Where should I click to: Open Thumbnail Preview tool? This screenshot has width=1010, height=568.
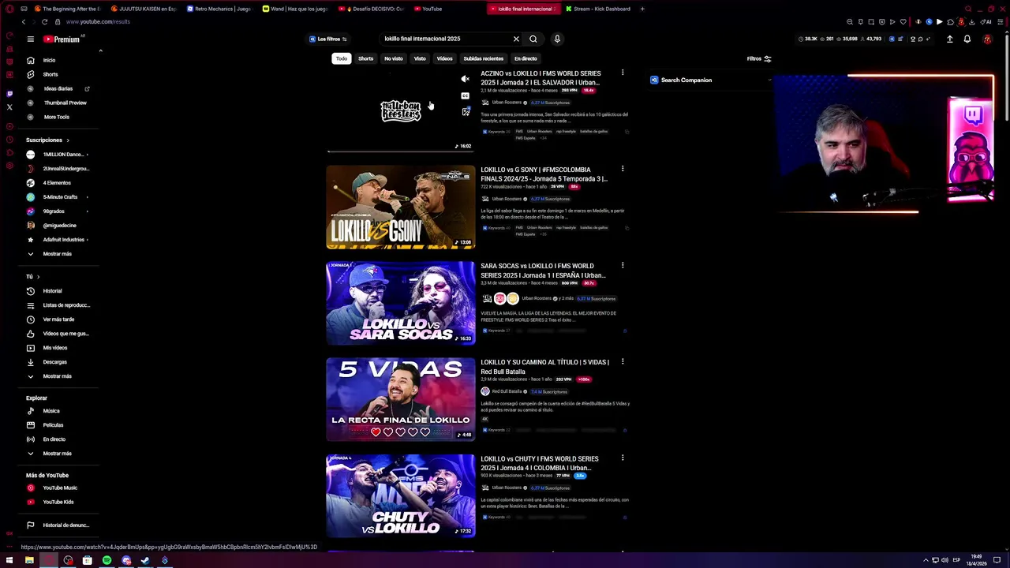tap(62, 103)
